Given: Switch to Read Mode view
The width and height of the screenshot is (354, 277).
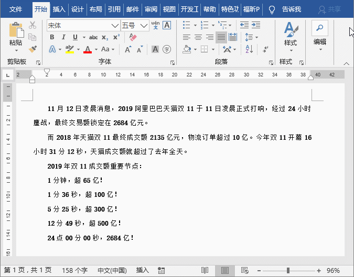Looking at the screenshot, I should click(205, 270).
